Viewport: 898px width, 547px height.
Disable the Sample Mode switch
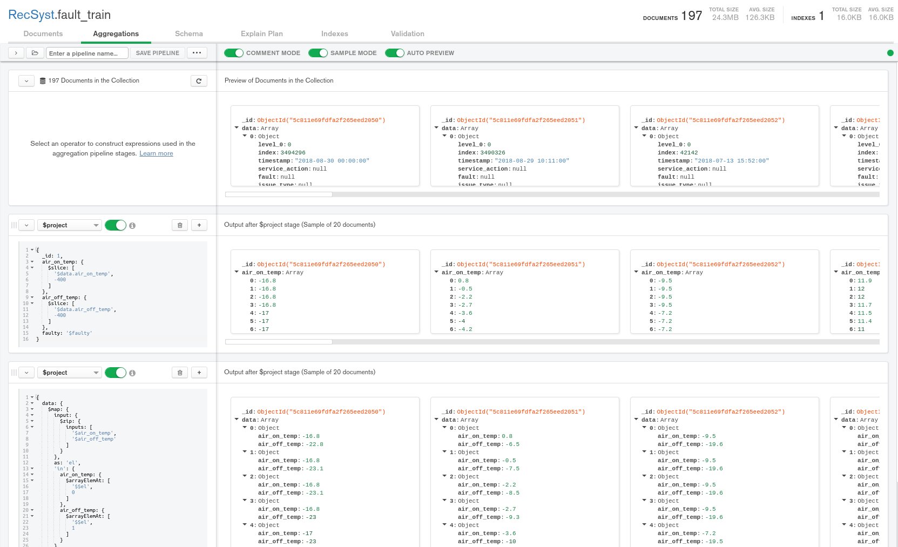click(318, 53)
